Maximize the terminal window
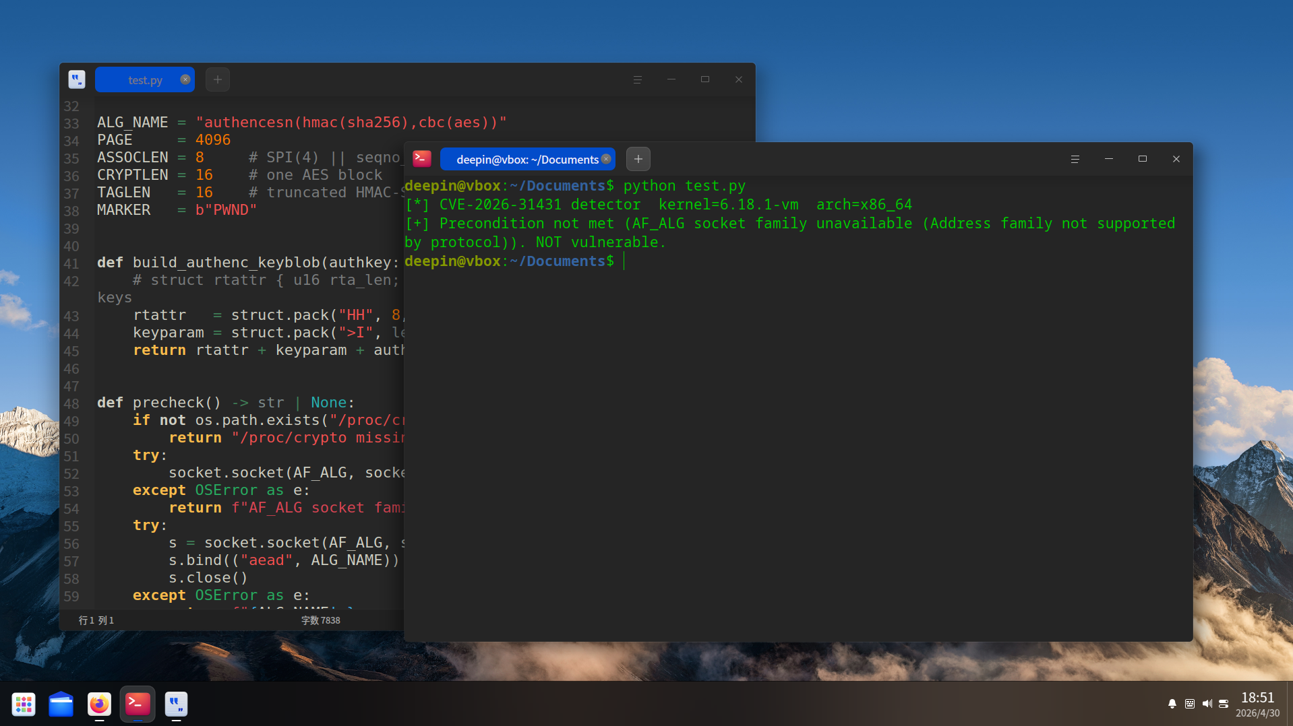This screenshot has width=1293, height=726. [1143, 159]
